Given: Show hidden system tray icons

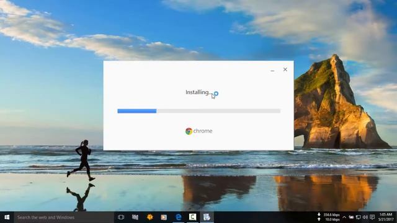Looking at the screenshot, I should [344, 217].
